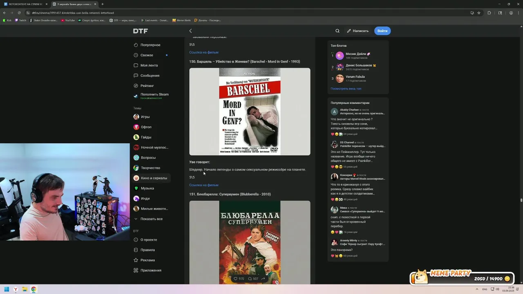Select the Вопросы topic icon
Viewport: 523px width, 294px height.
136,158
